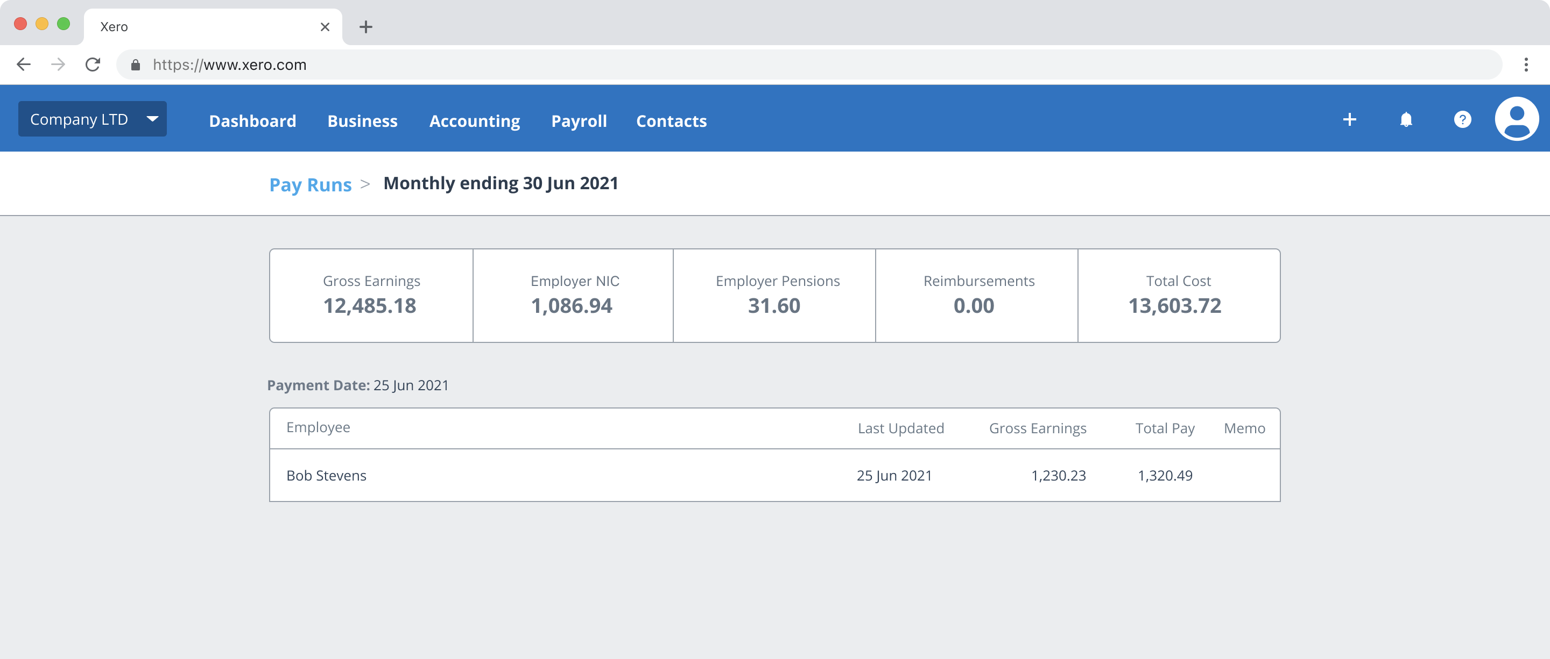Click the padlock site info icon
1550x659 pixels.
[136, 65]
